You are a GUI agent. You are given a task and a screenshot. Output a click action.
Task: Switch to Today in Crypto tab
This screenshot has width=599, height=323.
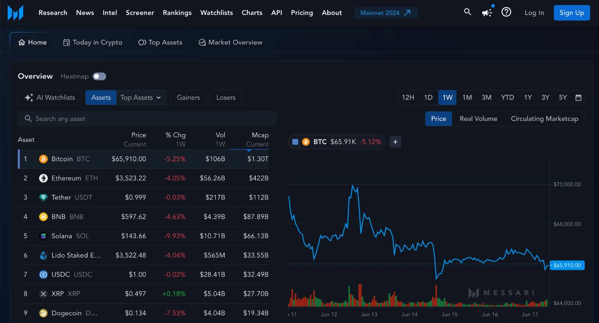tap(92, 42)
